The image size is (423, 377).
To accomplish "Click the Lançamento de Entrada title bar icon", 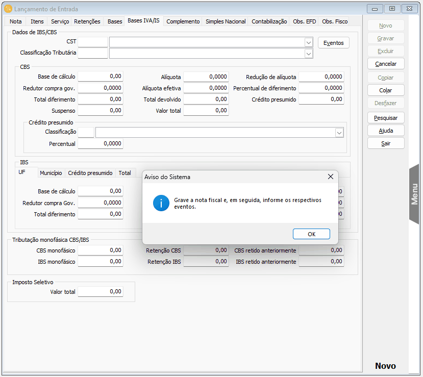I will pos(8,9).
